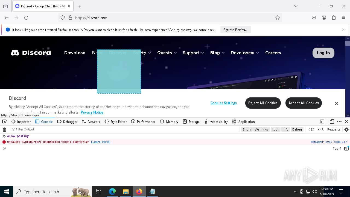Switch to the Accessibility tab
The height and width of the screenshot is (197, 350).
[216, 122]
